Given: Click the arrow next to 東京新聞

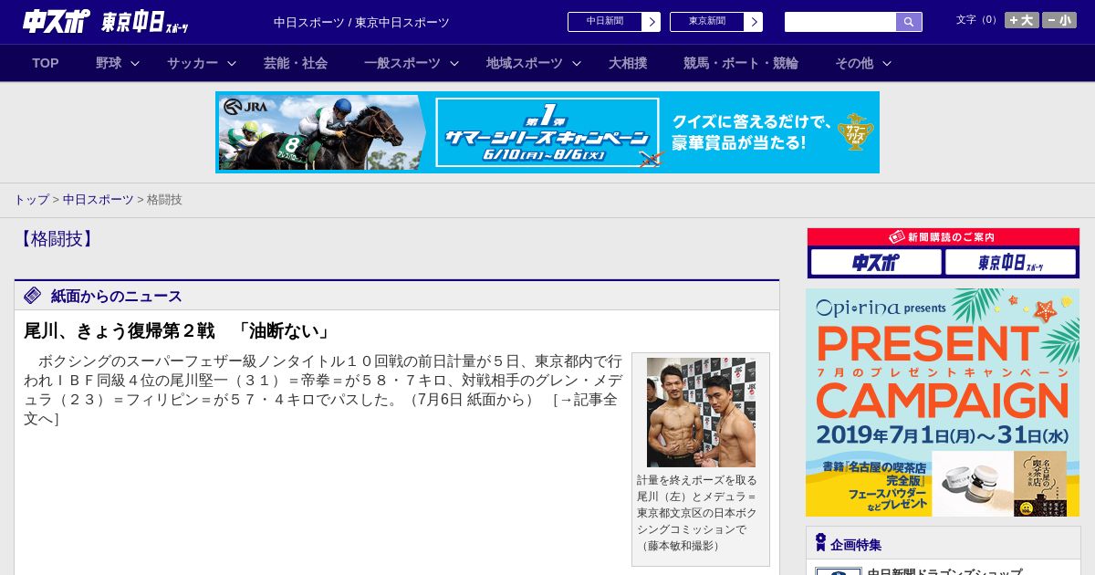Looking at the screenshot, I should pos(754,22).
